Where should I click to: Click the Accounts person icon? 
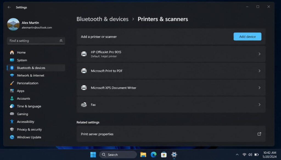pyautogui.click(x=12, y=98)
